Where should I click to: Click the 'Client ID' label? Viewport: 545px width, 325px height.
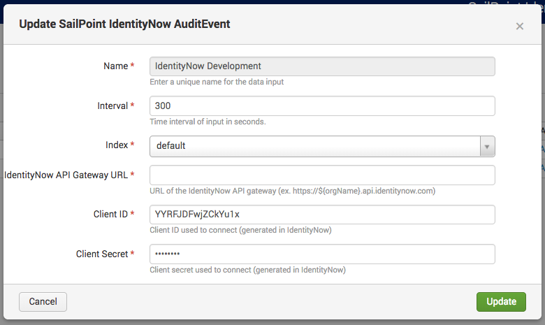110,214
